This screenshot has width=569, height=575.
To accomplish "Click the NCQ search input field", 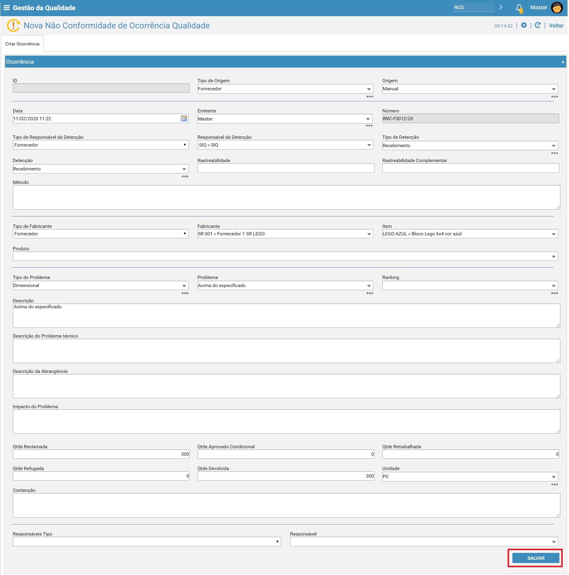I will pyautogui.click(x=474, y=7).
